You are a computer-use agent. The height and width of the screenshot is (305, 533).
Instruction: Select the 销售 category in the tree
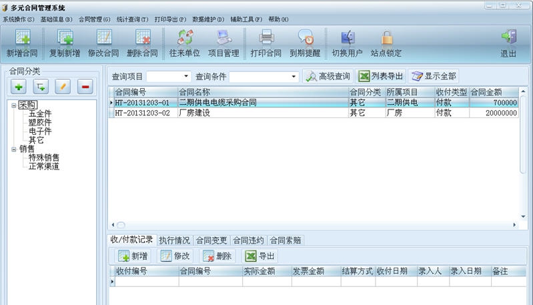27,149
